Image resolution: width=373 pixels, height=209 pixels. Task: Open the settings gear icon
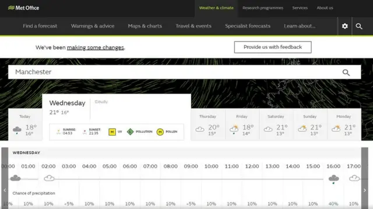click(x=344, y=26)
